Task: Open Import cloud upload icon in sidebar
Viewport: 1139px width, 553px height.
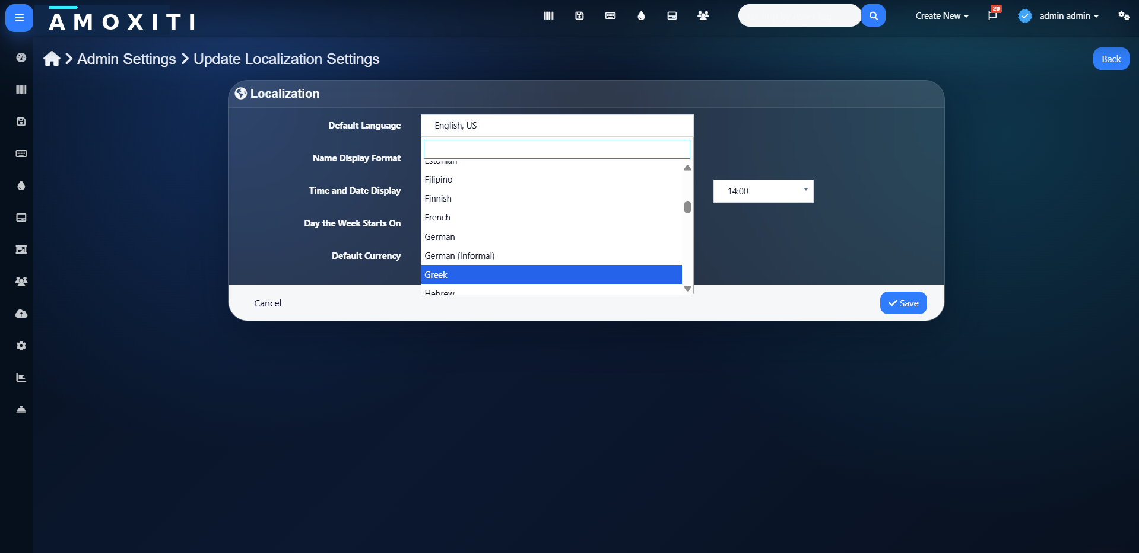Action: pos(21,314)
